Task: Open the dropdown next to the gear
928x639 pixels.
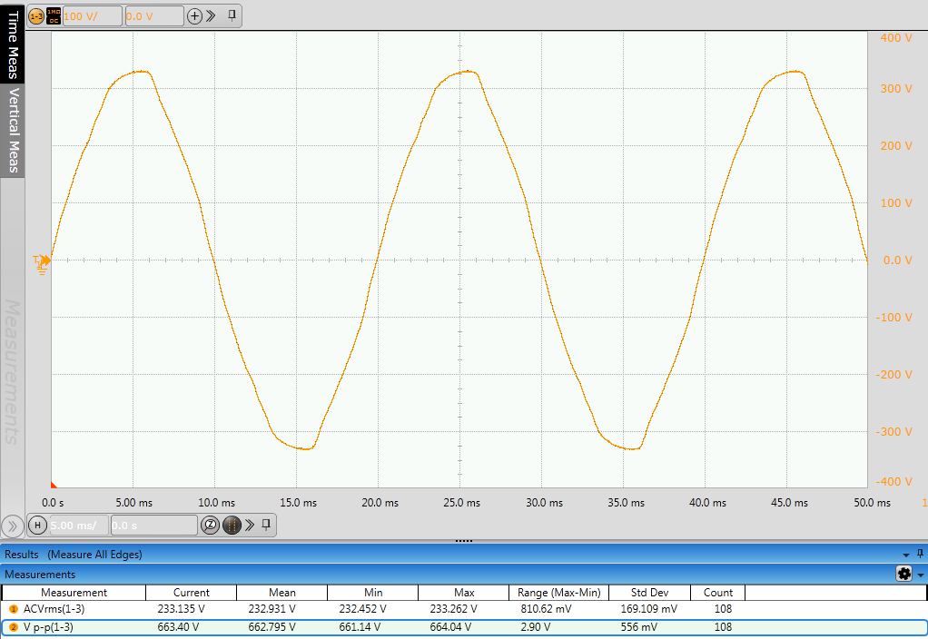Action: point(921,575)
